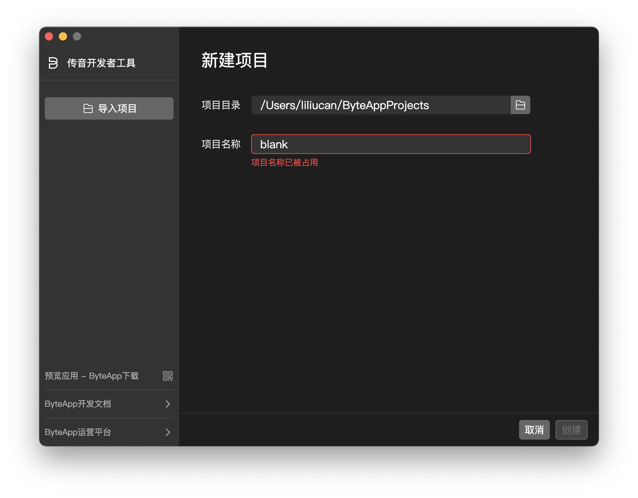Focus the 项目名称 input containing blank
This screenshot has height=498, width=638.
pos(391,144)
